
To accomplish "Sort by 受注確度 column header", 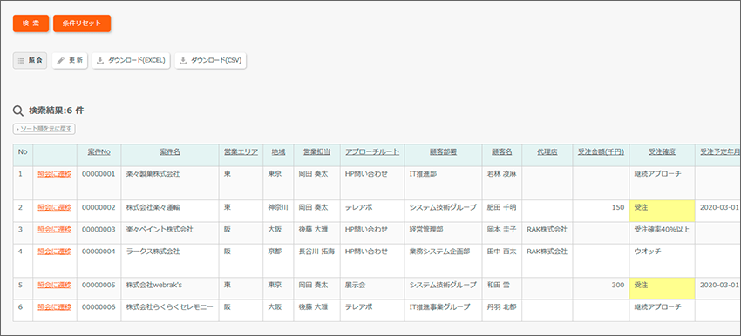I will pos(662,152).
